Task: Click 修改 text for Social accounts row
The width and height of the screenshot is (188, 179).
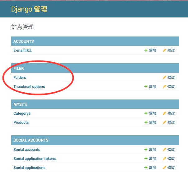Action: (x=171, y=150)
